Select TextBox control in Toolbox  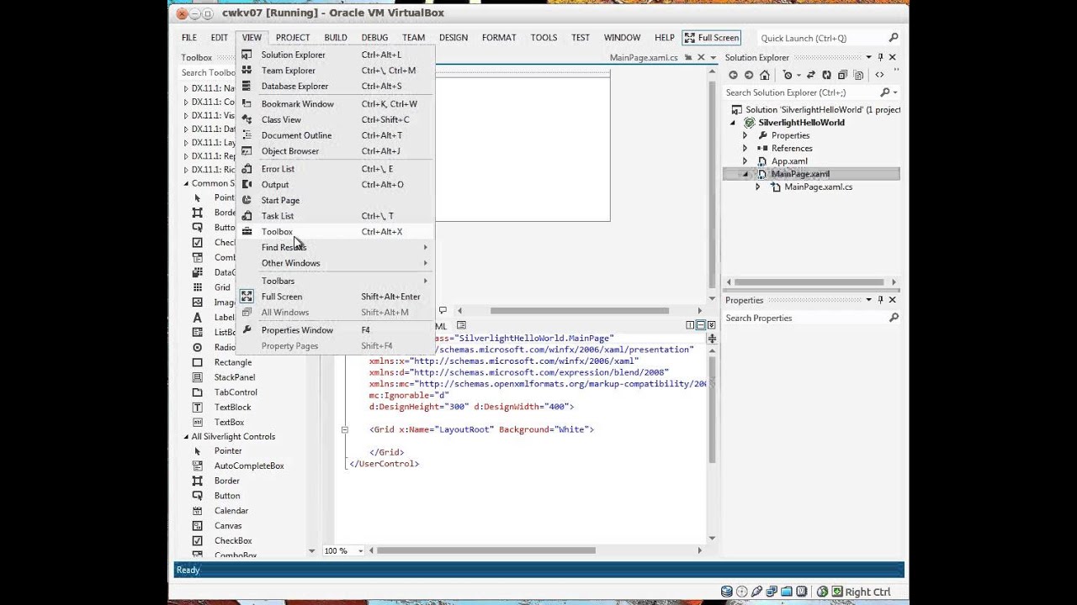(229, 423)
